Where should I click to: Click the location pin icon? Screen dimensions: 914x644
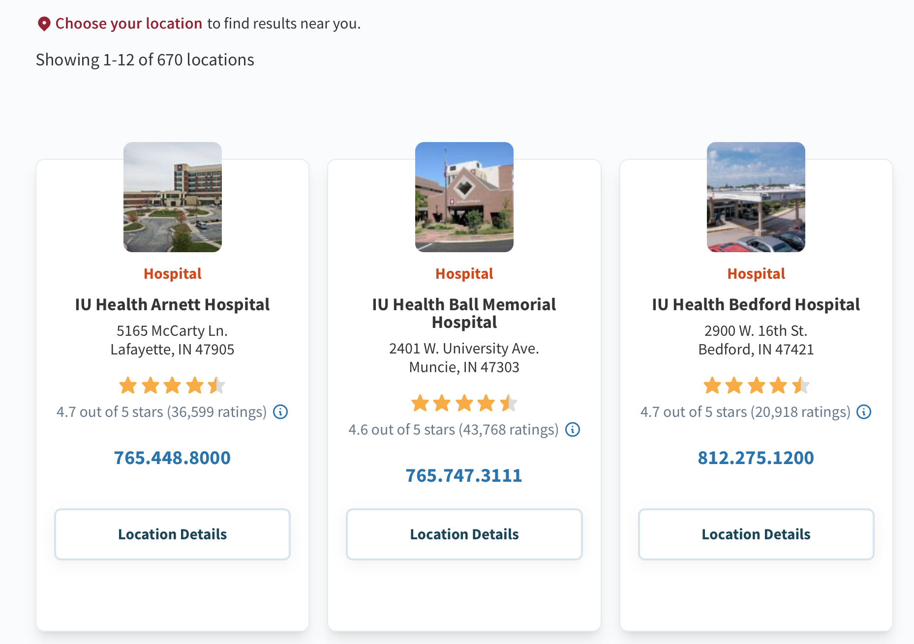[44, 24]
